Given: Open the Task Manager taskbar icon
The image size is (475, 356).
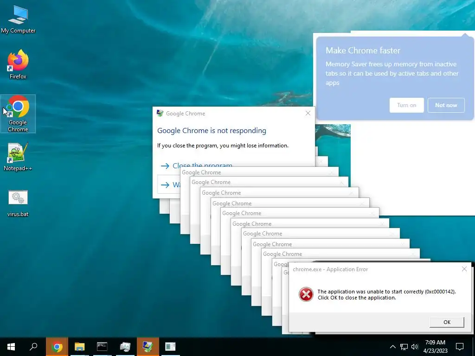Looking at the screenshot, I should tap(125, 347).
